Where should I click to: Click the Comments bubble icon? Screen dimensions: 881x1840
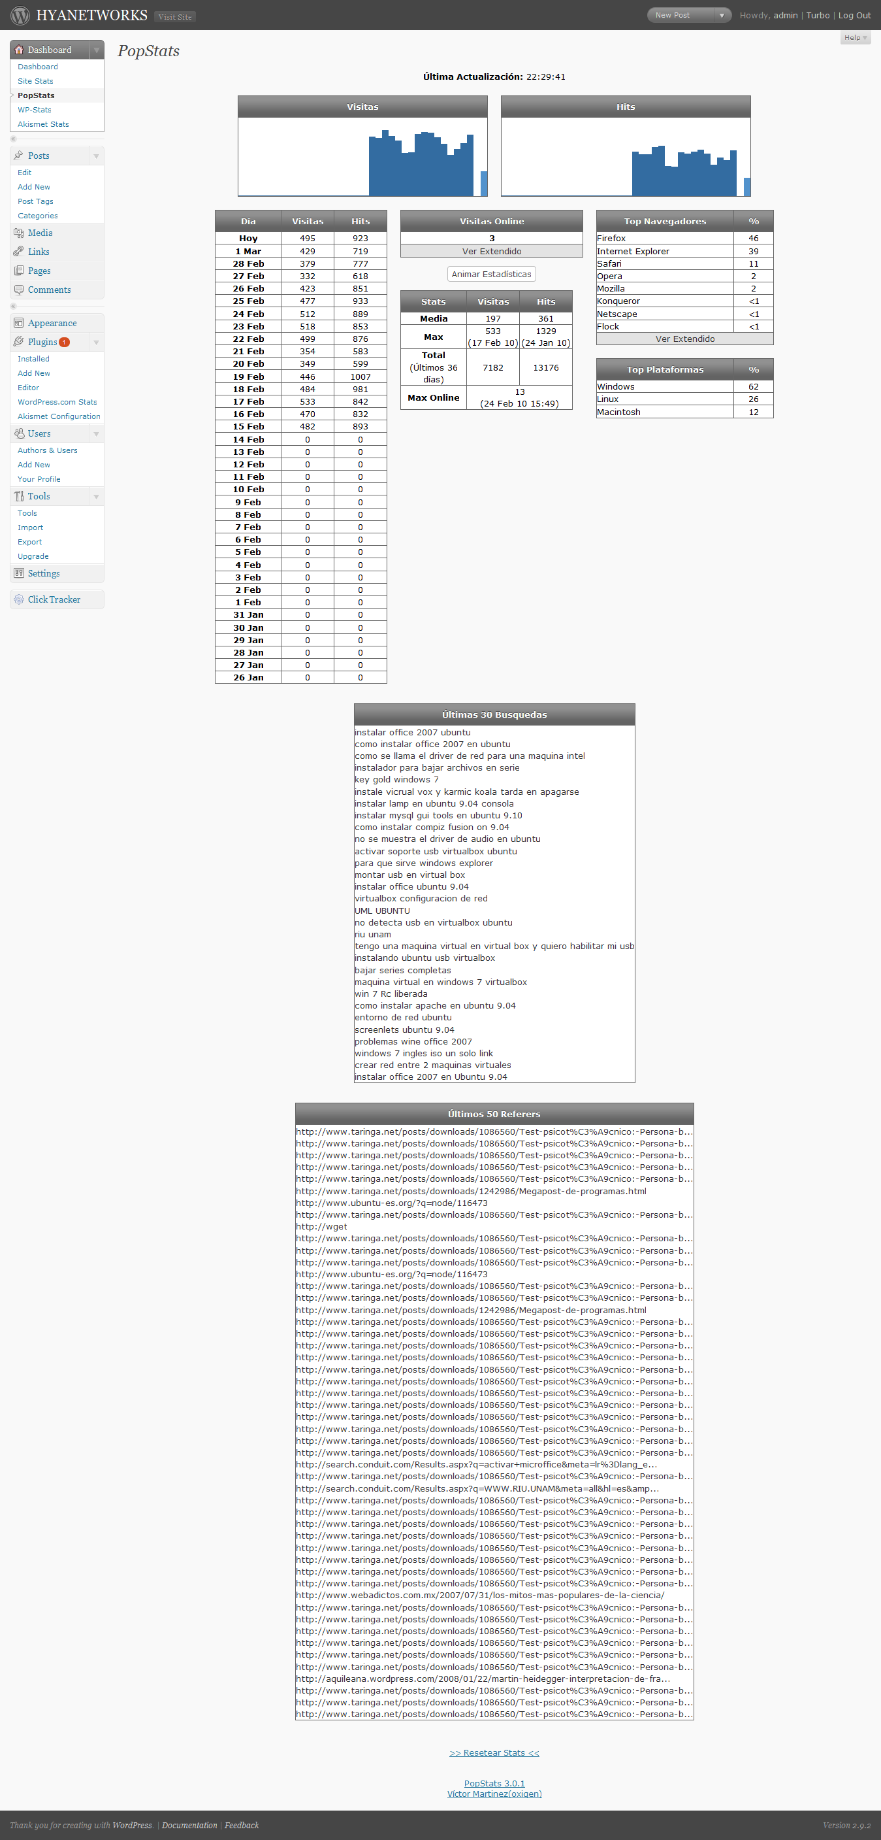[20, 290]
